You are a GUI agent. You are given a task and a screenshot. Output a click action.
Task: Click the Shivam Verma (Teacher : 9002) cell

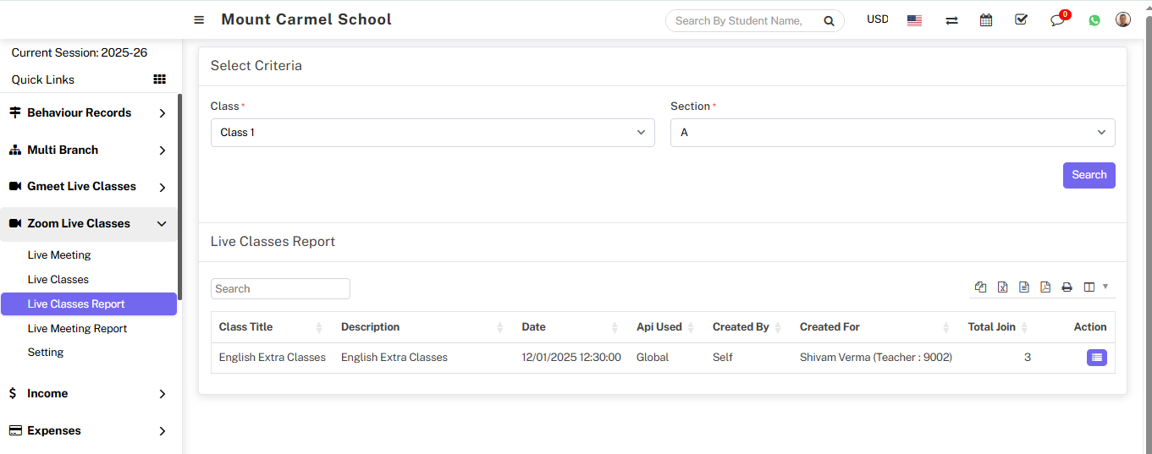pos(876,358)
